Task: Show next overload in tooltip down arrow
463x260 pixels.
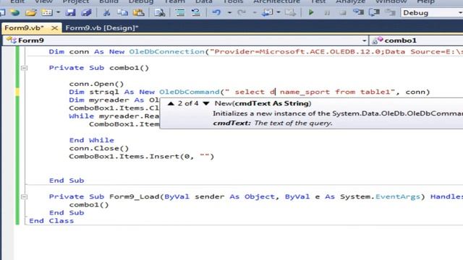Action: tap(206, 103)
